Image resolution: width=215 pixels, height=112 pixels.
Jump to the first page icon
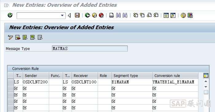(135, 15)
